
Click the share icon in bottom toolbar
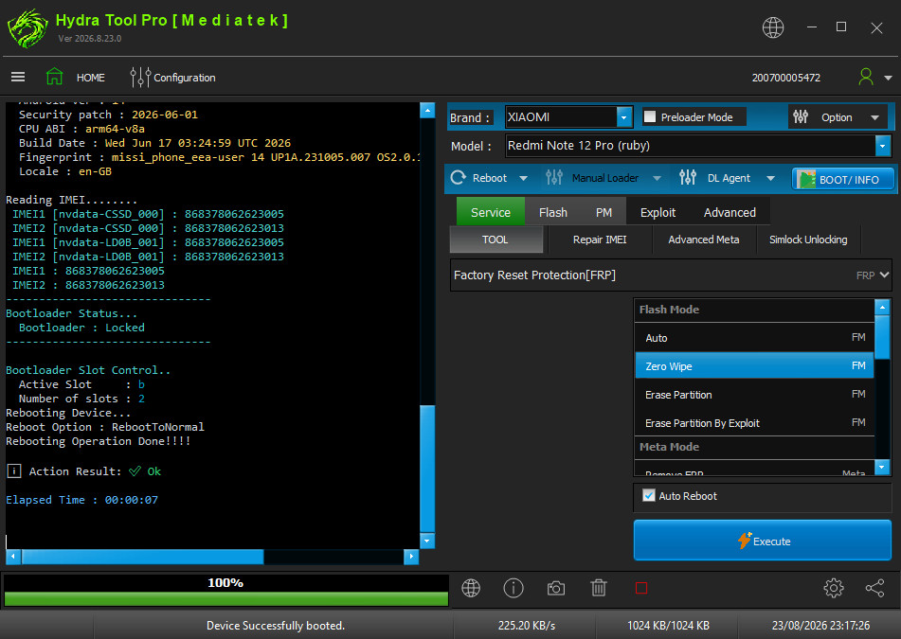(x=874, y=588)
